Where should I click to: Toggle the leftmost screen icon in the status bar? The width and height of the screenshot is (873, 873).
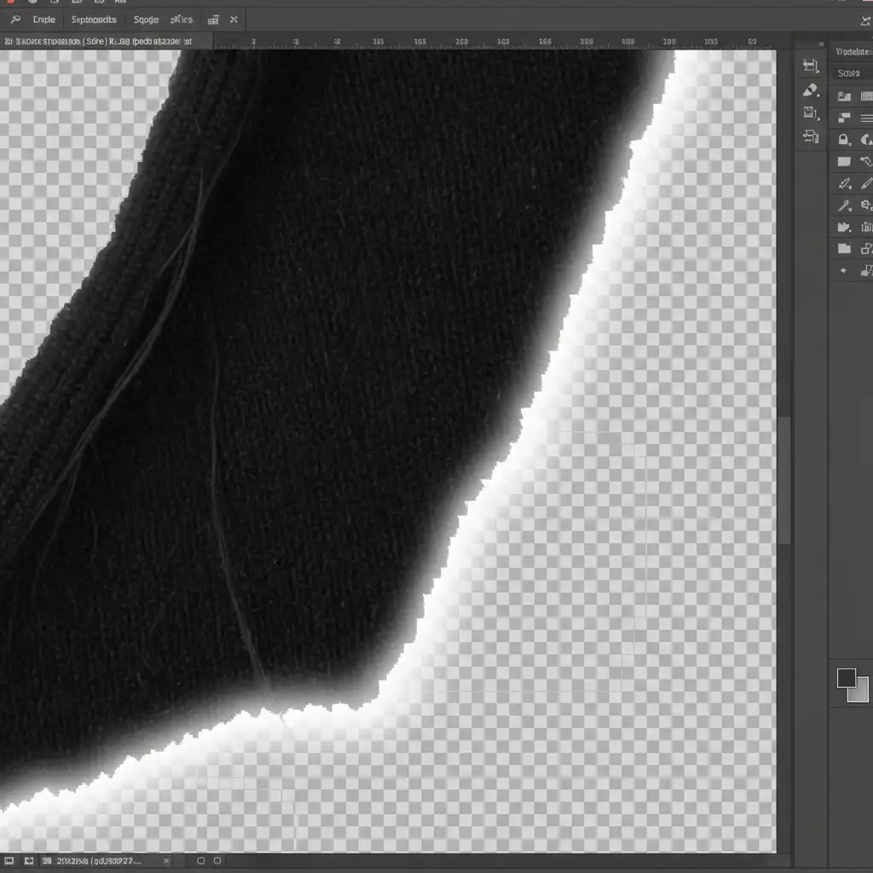click(8, 861)
